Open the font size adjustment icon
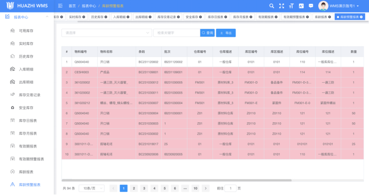 (x=292, y=6)
